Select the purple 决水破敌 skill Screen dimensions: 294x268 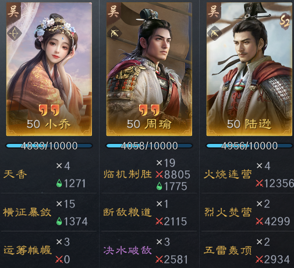coord(127,251)
